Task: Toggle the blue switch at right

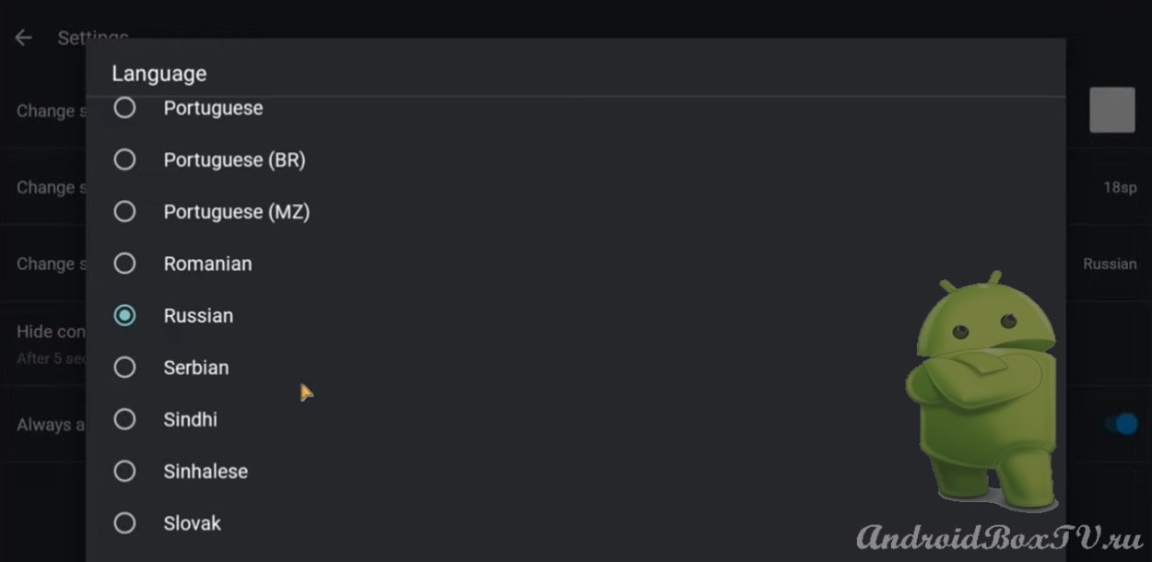Action: (x=1122, y=424)
